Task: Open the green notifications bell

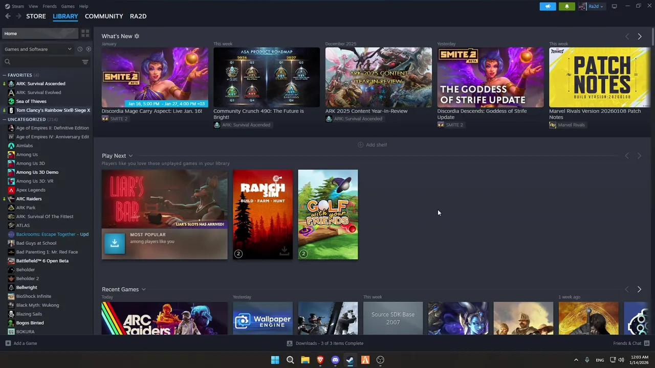Action: tap(566, 6)
